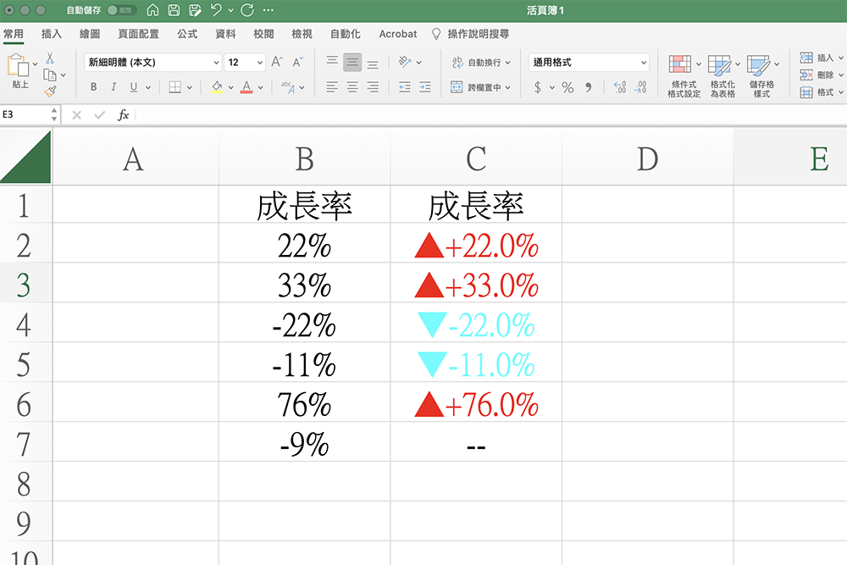Toggle italic formatting

[x=113, y=86]
